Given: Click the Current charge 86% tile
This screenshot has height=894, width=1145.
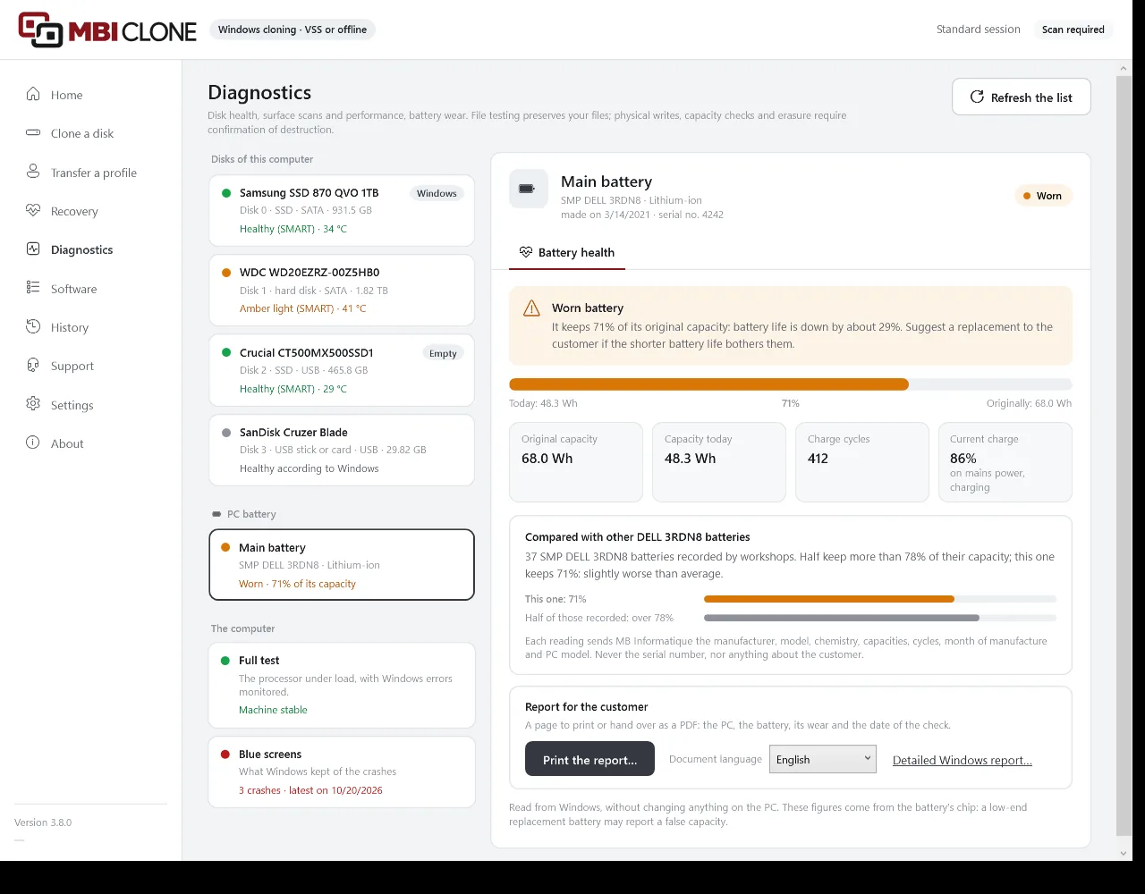Looking at the screenshot, I should [x=1005, y=462].
